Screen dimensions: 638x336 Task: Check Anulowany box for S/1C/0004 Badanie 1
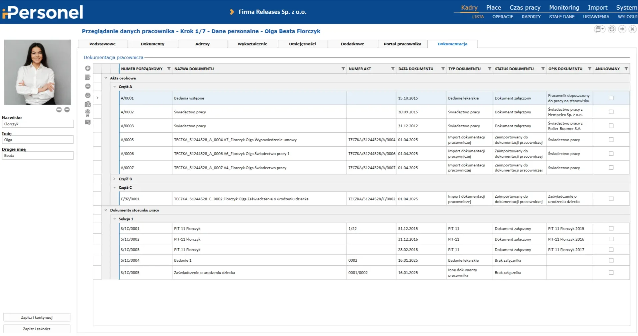pos(611,260)
